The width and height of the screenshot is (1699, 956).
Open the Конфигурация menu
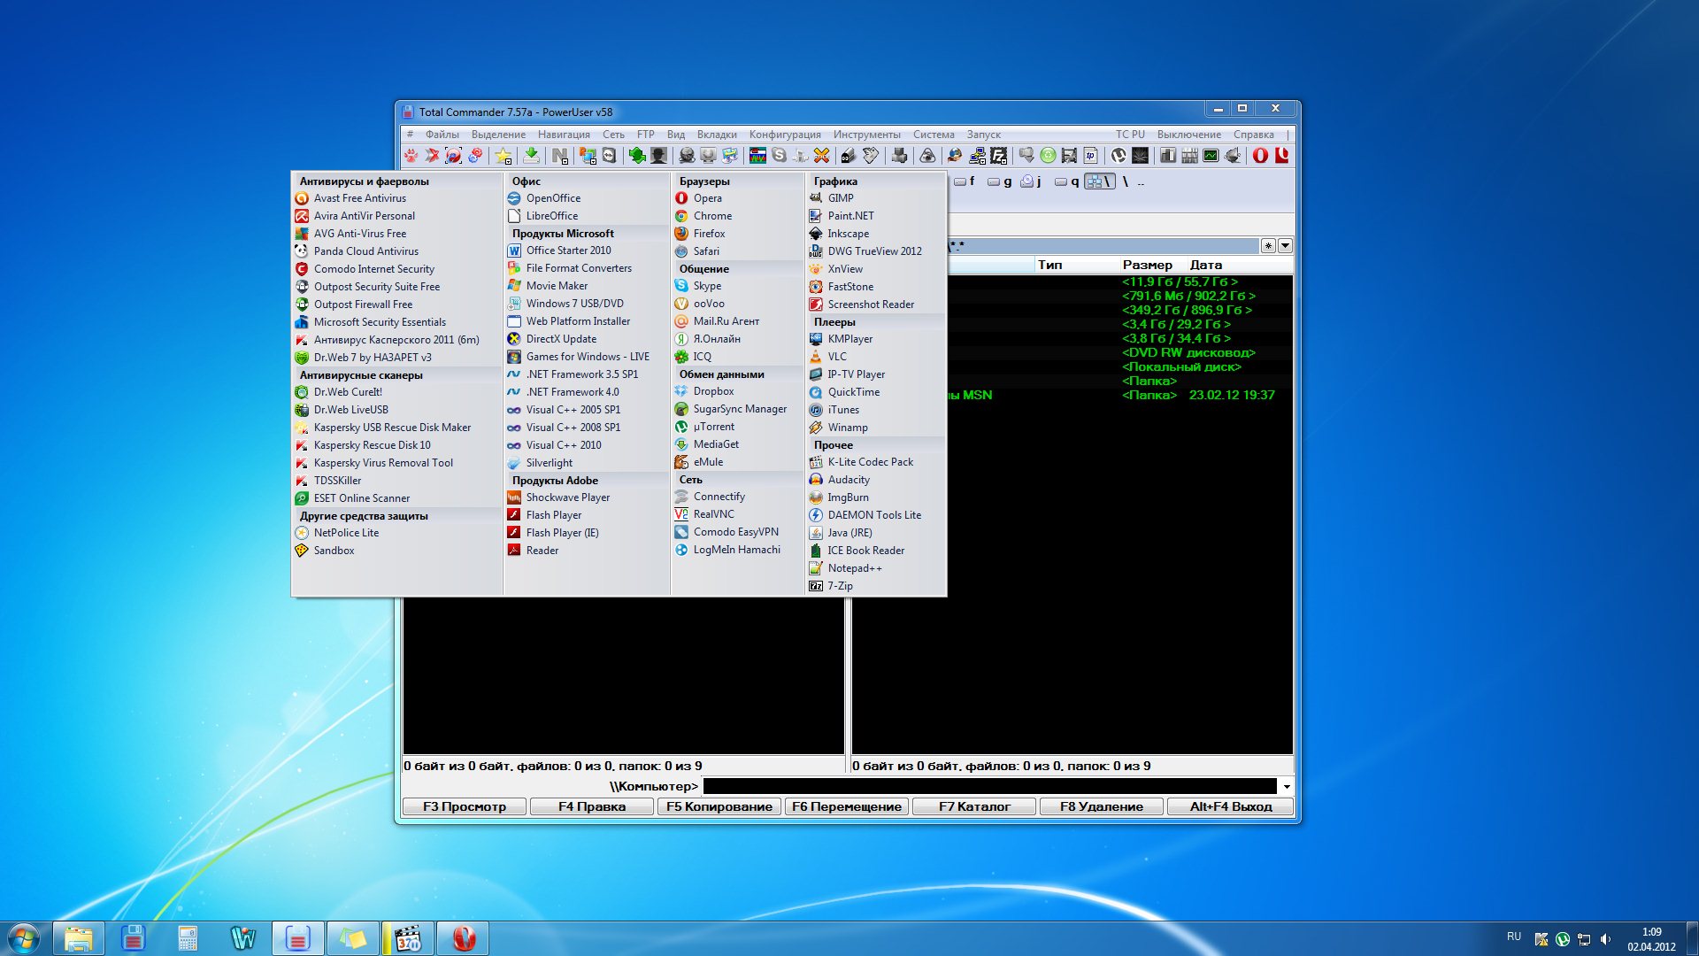click(x=784, y=135)
